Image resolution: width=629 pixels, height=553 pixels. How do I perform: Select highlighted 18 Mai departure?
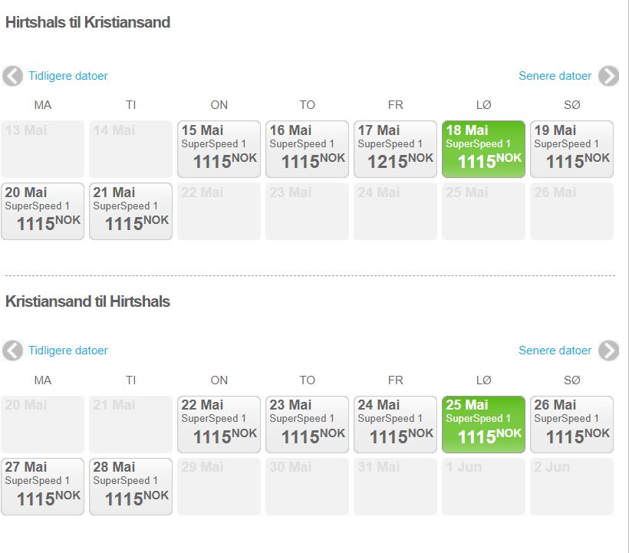coord(483,149)
